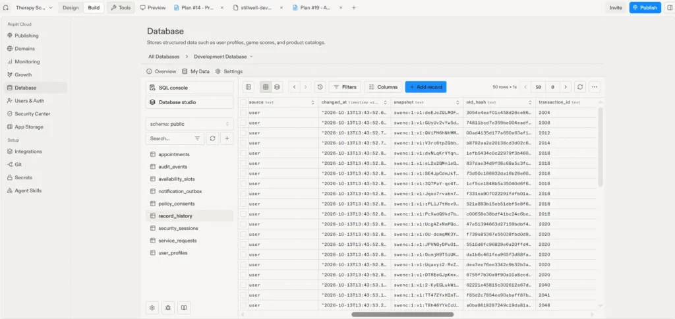Image resolution: width=675 pixels, height=319 pixels.
Task: Click previous page arrow before limit field
Action: tap(525, 87)
